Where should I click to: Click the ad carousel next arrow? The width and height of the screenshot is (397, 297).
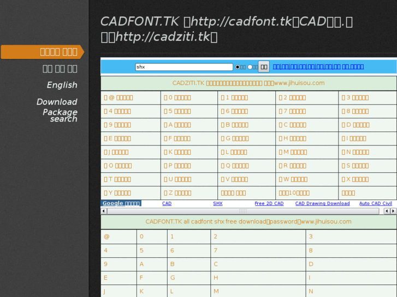[x=393, y=211]
